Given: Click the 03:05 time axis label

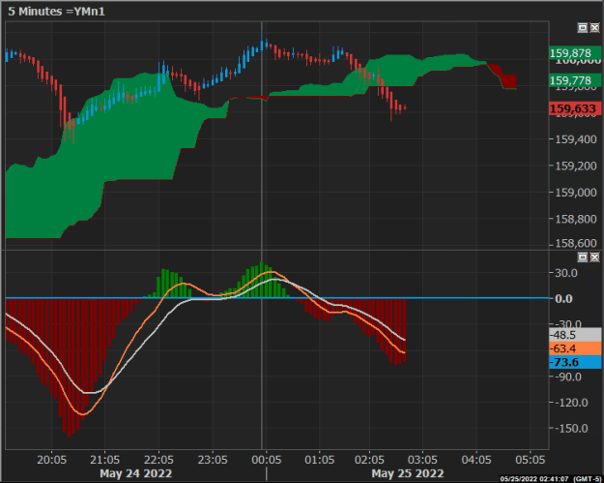Looking at the screenshot, I should tap(422, 460).
